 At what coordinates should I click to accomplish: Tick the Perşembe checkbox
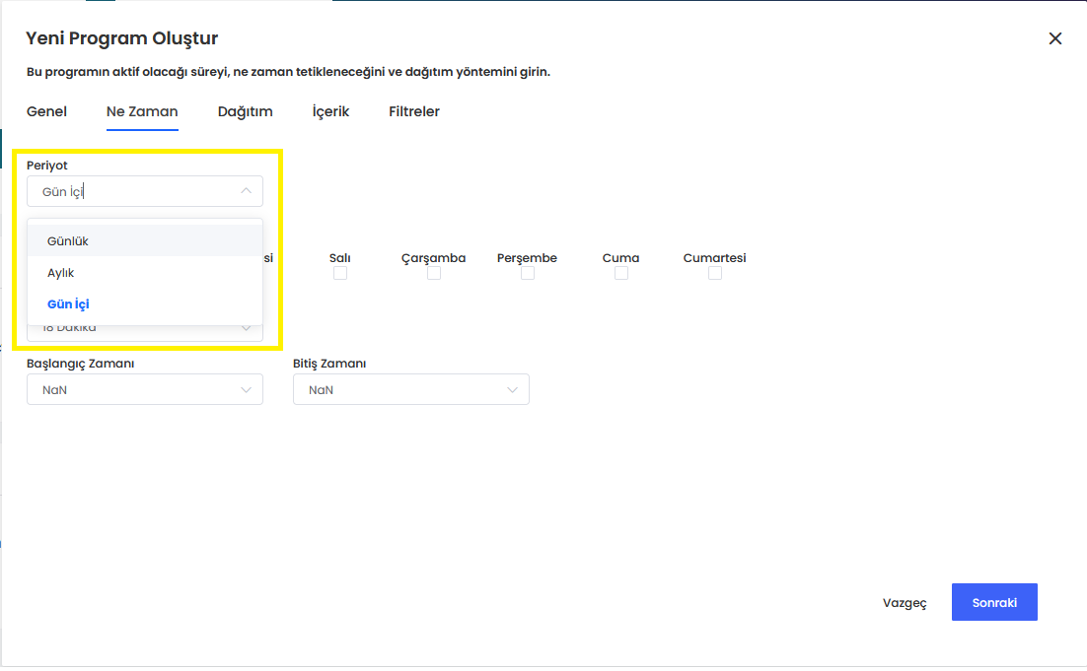coord(528,274)
